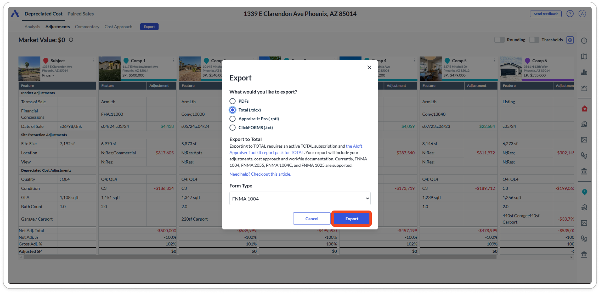Open the Commentary sub-tab
600x293 pixels.
(87, 27)
